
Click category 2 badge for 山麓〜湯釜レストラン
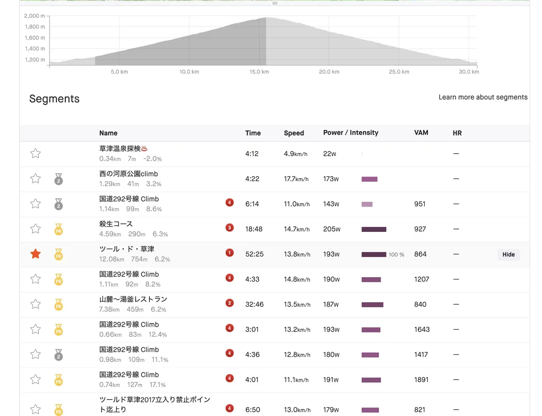click(230, 303)
